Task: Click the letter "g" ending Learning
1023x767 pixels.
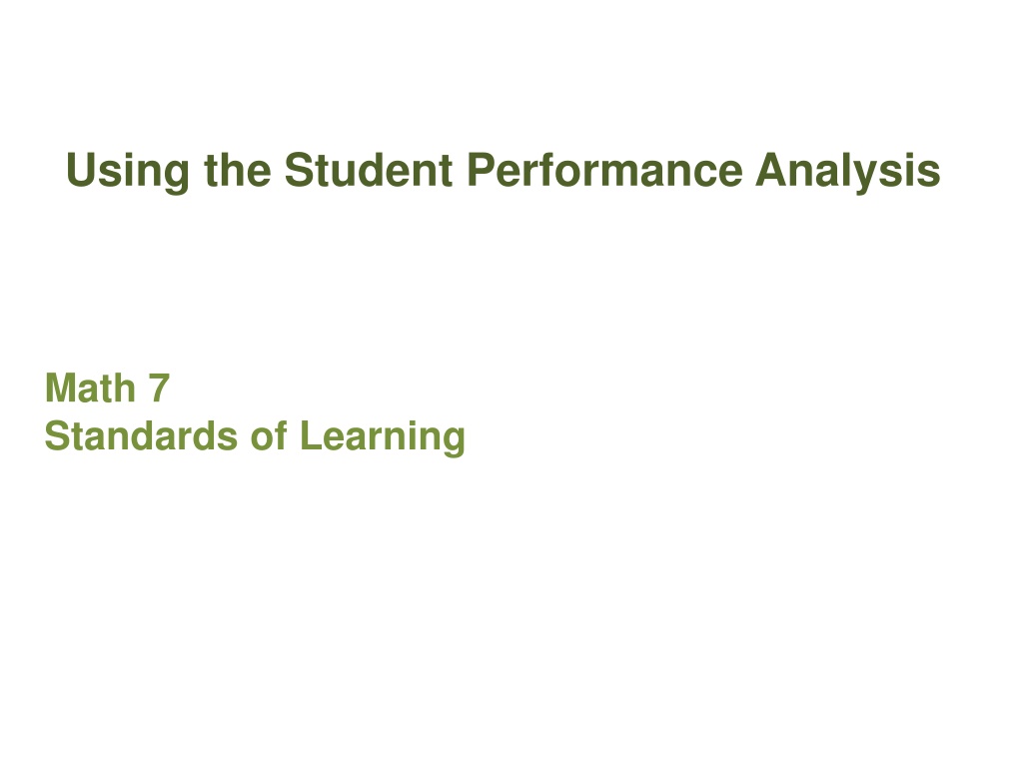Action: tap(453, 443)
